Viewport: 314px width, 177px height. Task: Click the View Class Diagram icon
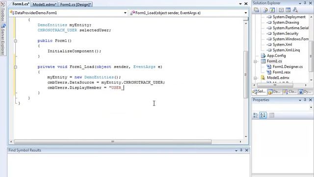(295, 10)
